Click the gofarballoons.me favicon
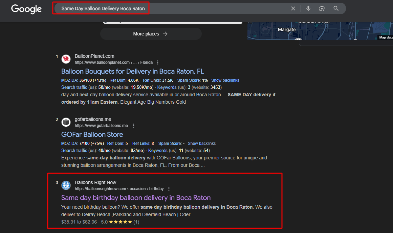 (x=66, y=122)
